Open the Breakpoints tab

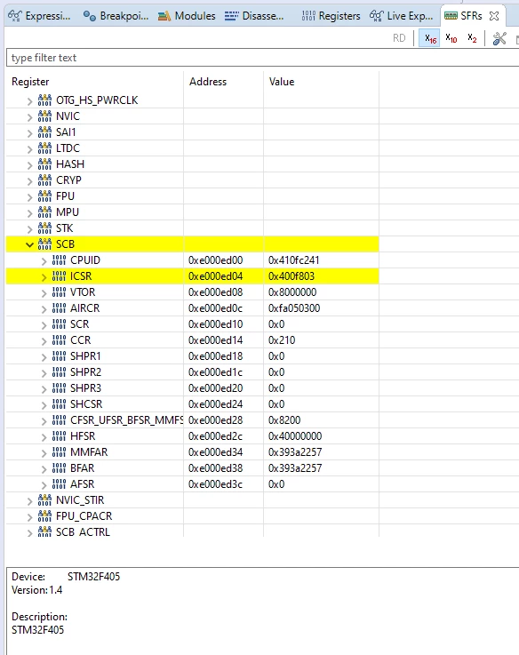116,16
